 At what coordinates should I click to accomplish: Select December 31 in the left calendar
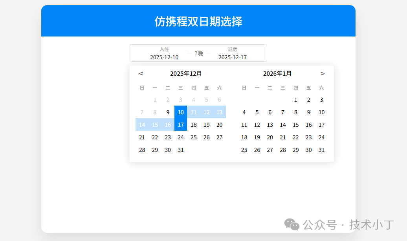[x=181, y=150]
